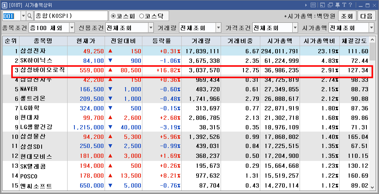This screenshot has width=379, height=194.
Task: Click the play arrow icon in title bar
Action: pyautogui.click(x=306, y=5)
